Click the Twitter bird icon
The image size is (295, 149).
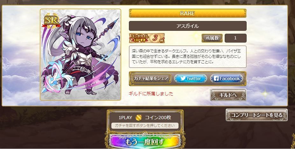183,78
